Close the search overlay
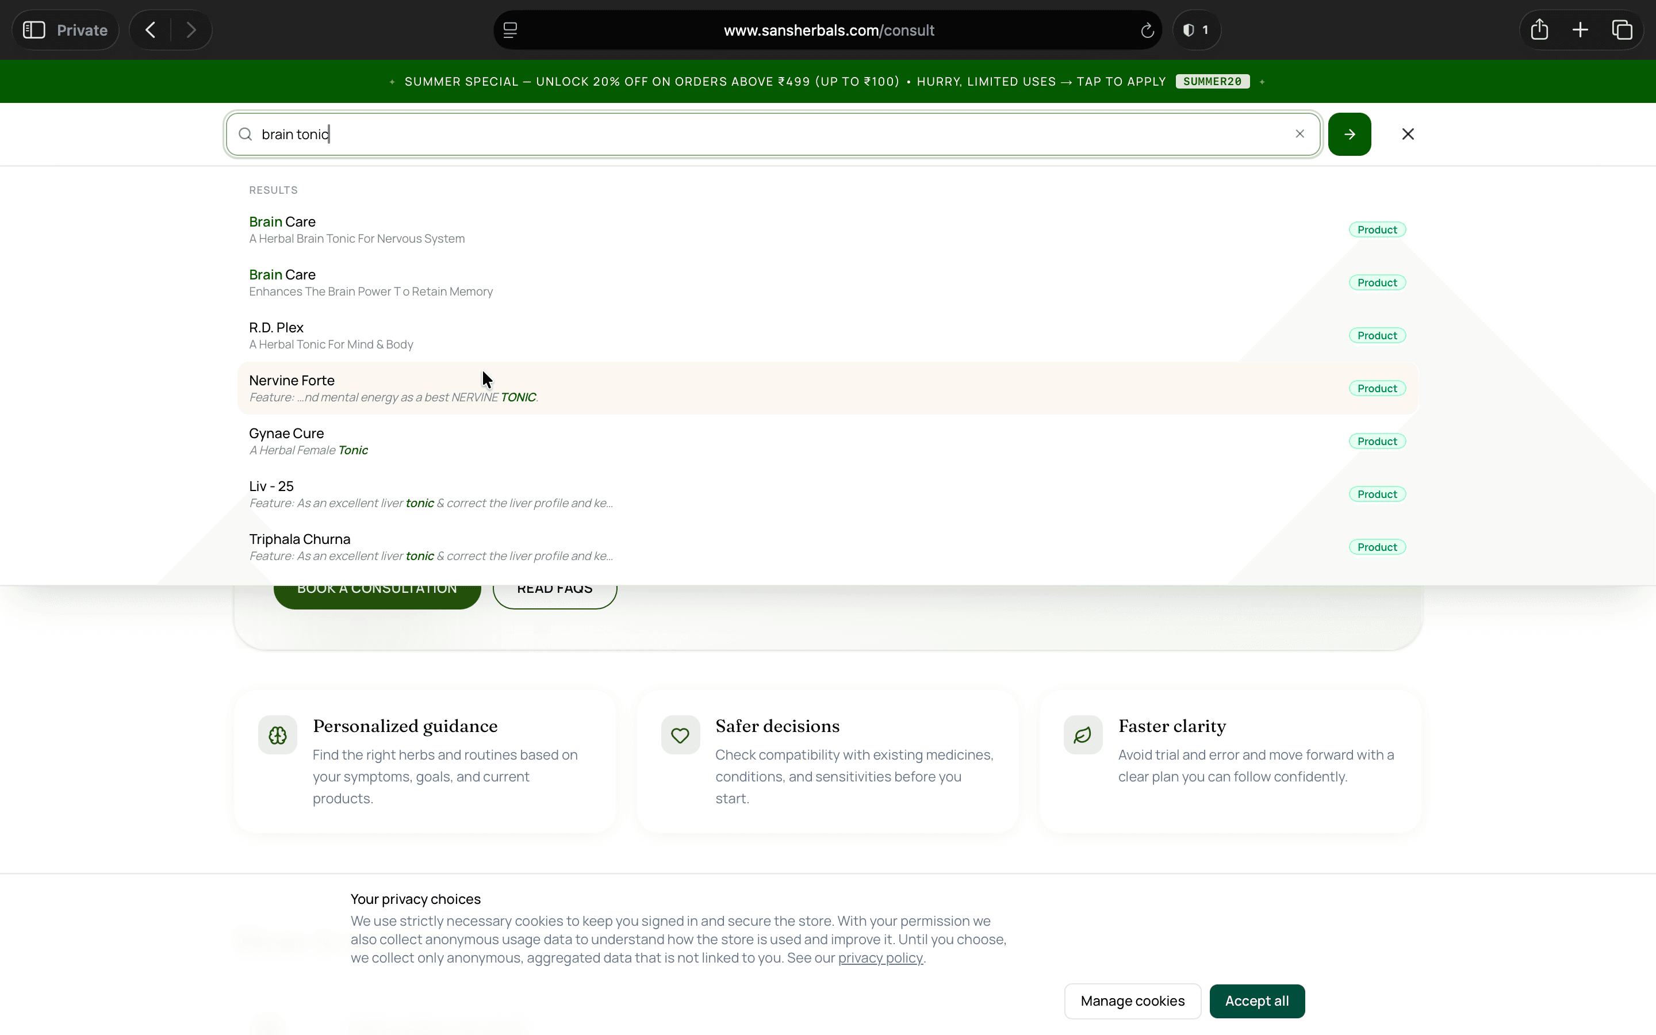 (1408, 134)
